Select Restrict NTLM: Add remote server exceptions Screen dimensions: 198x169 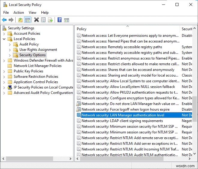tap(130, 138)
